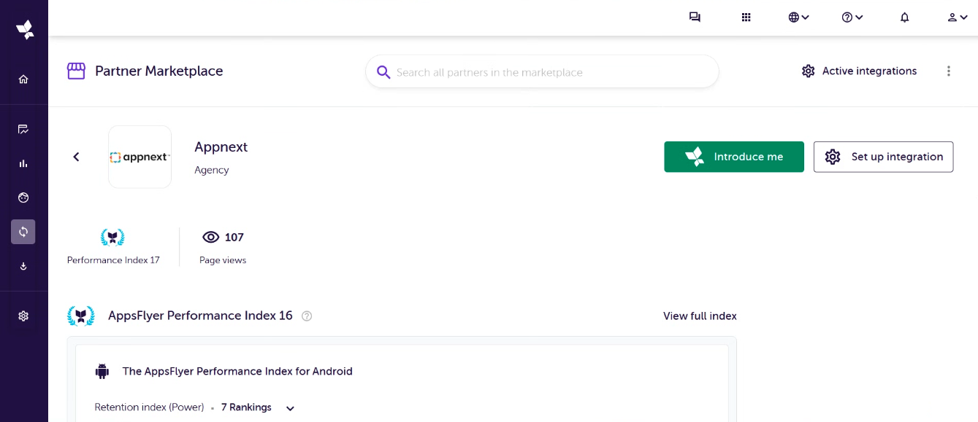
Task: Open the settings gear in sidebar
Action: pos(23,316)
